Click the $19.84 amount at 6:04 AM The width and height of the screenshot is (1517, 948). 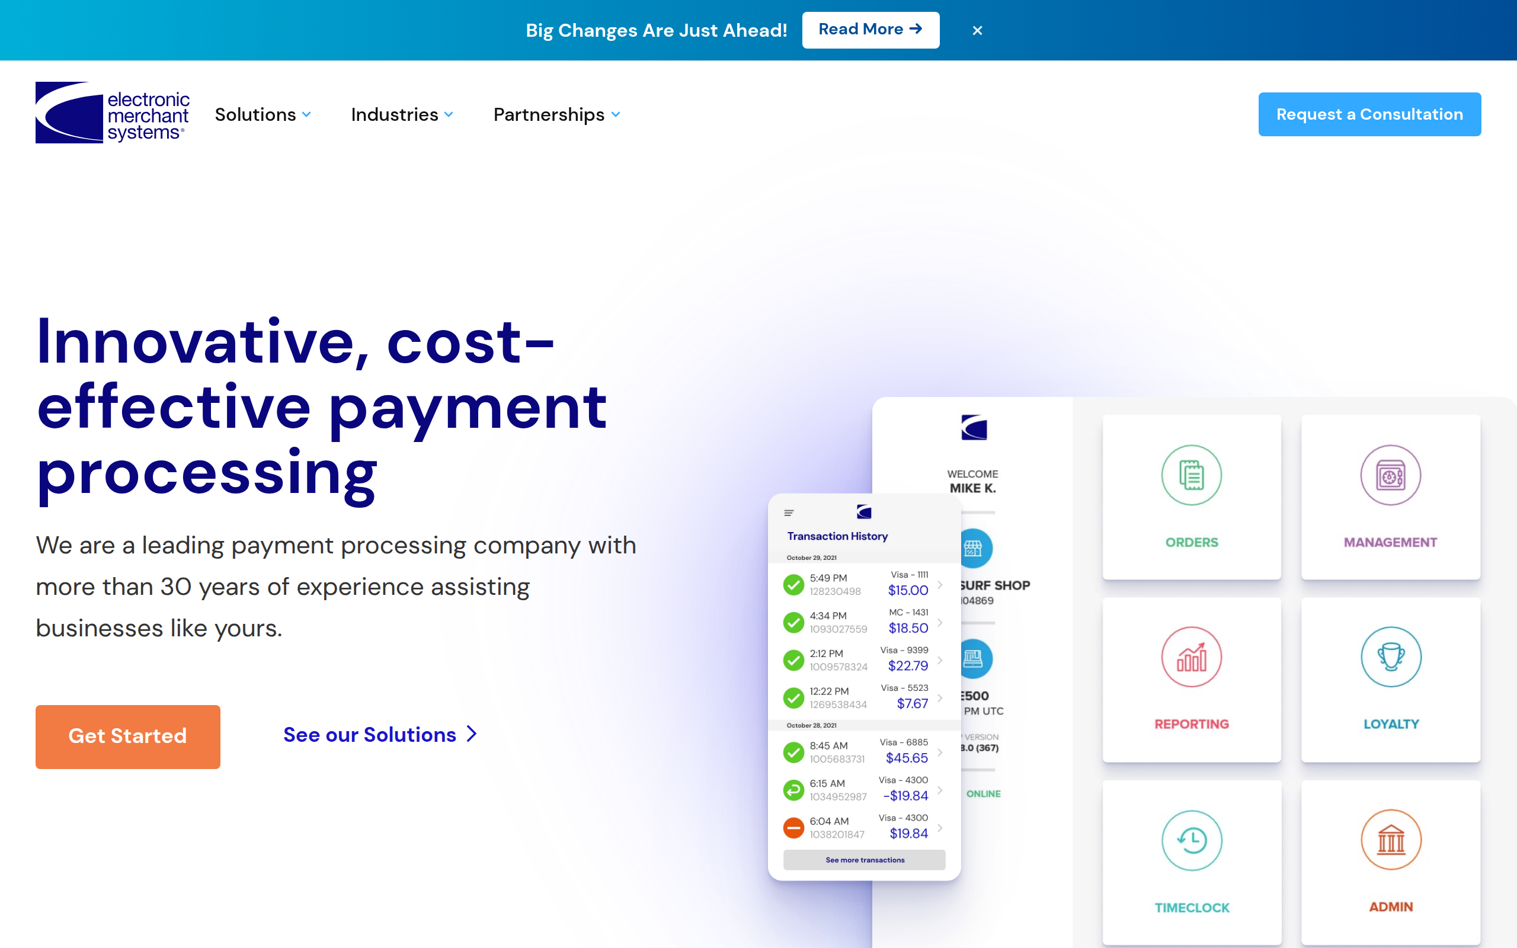tap(908, 833)
